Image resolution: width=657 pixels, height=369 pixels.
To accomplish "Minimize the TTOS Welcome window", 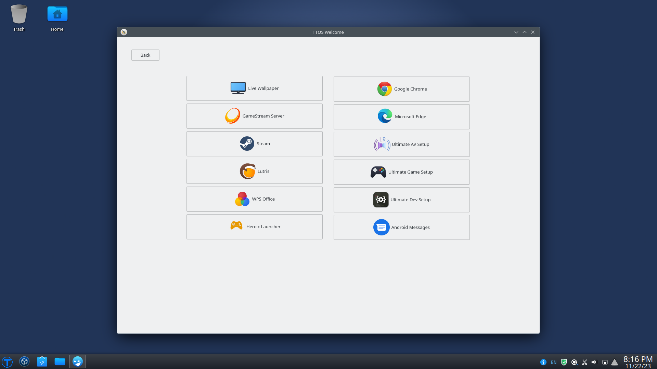I will click(516, 32).
